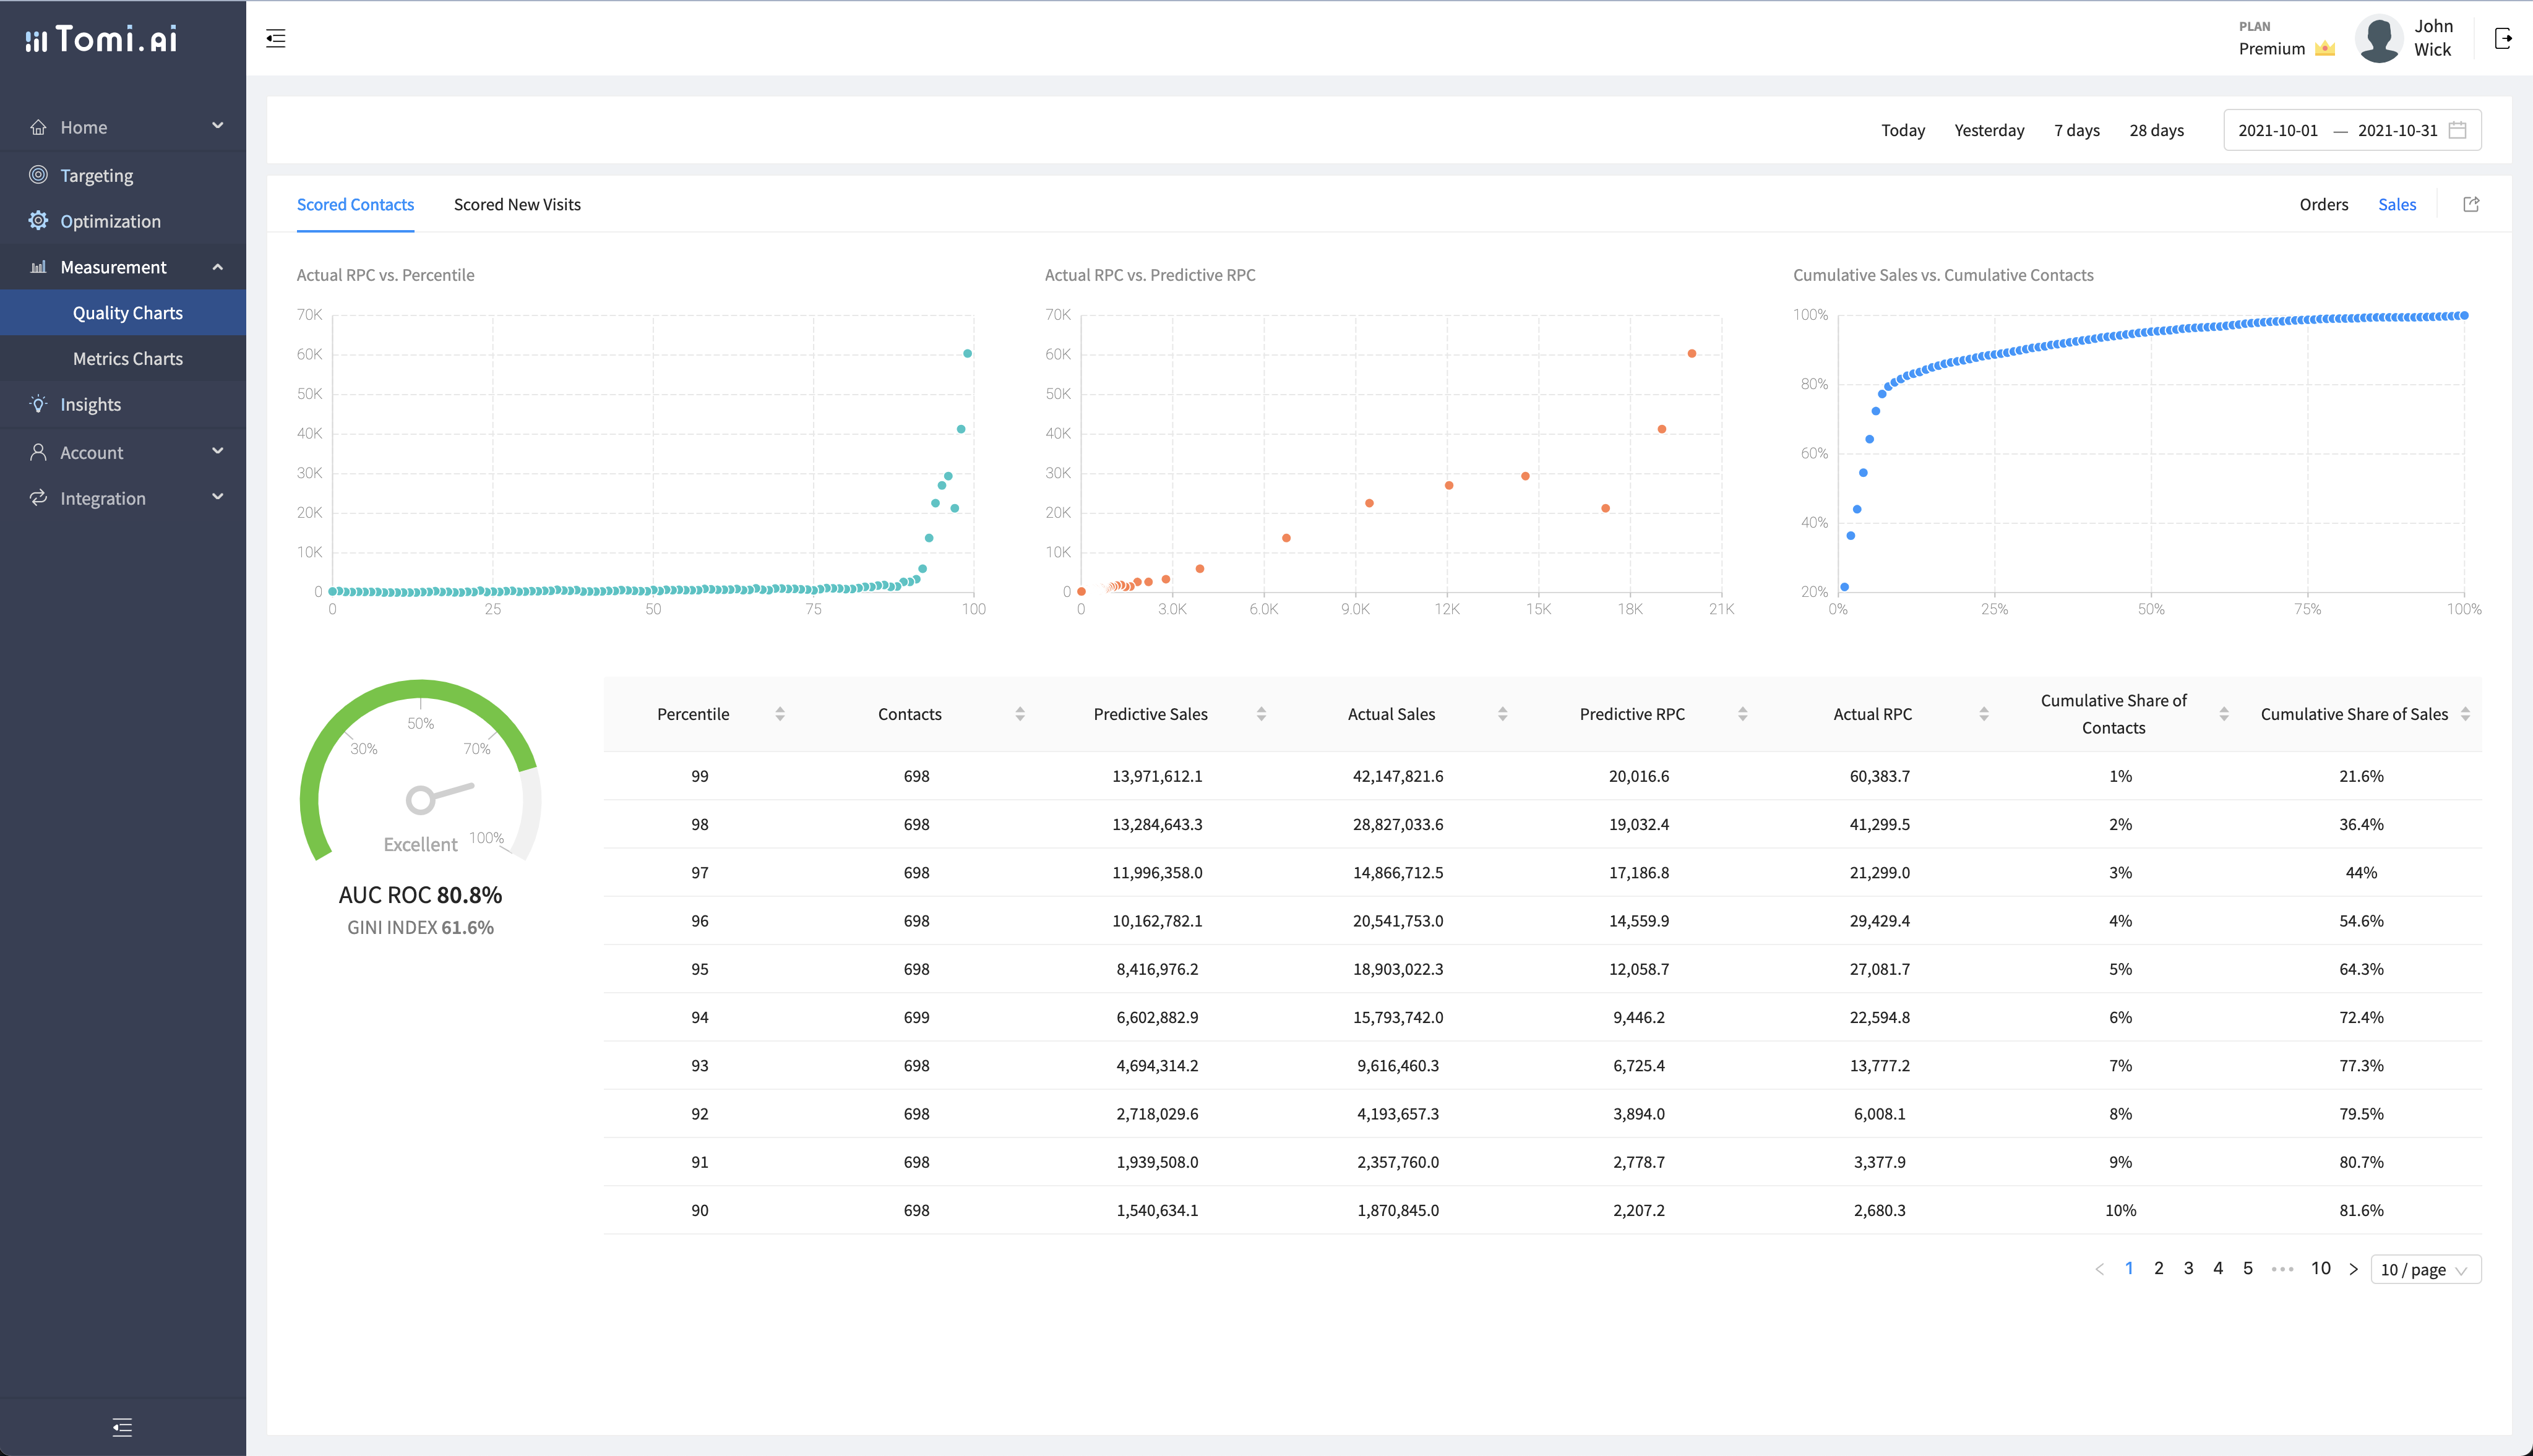2533x1456 pixels.
Task: Click the Integration sync icon
Action: [38, 497]
